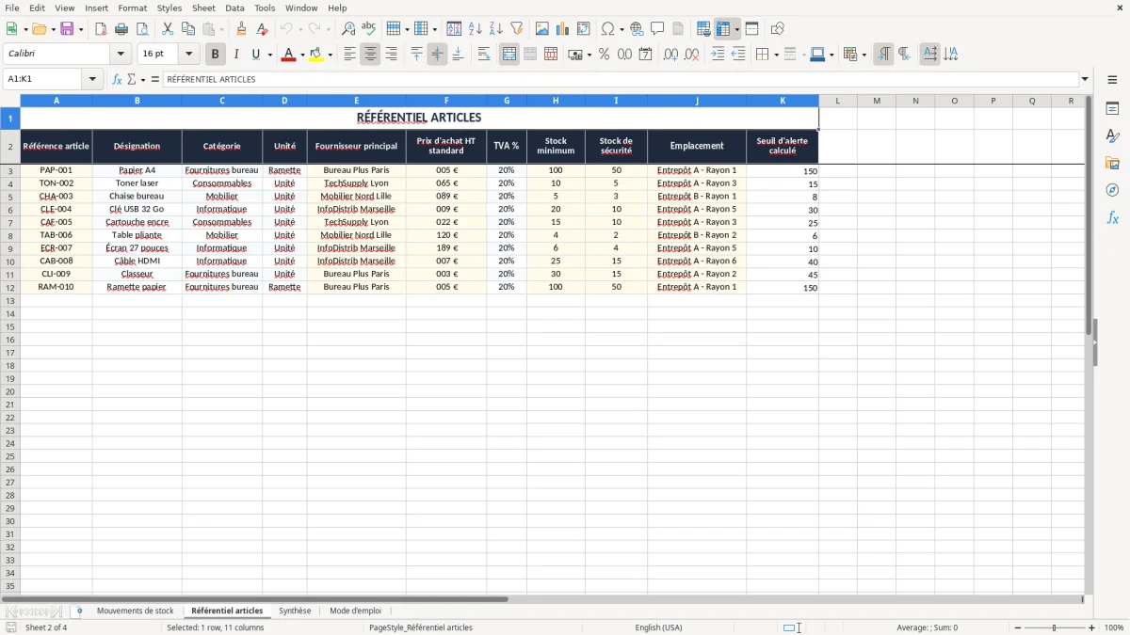Expand the Name Box dropdown
This screenshot has width=1130, height=635.
click(x=92, y=79)
